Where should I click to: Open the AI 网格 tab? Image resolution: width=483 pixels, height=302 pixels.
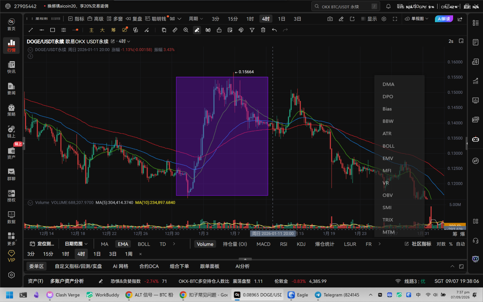tap(120, 266)
